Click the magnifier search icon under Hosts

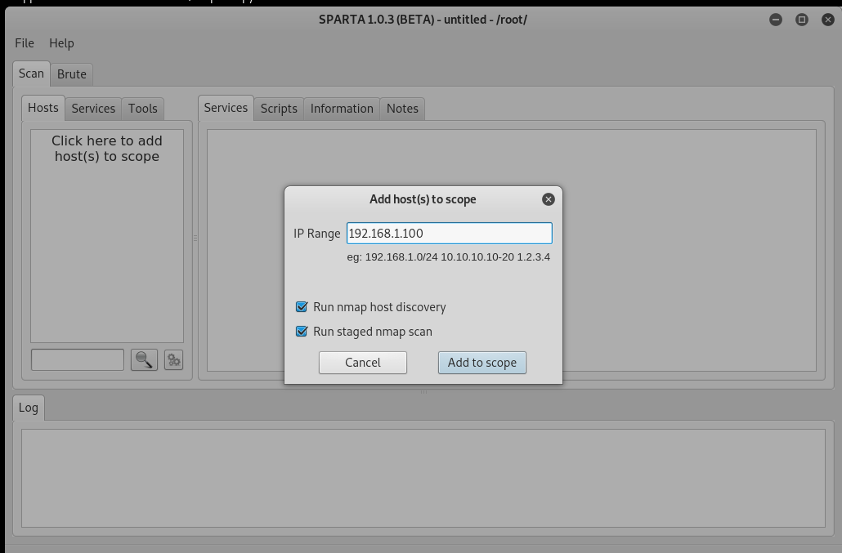point(144,360)
